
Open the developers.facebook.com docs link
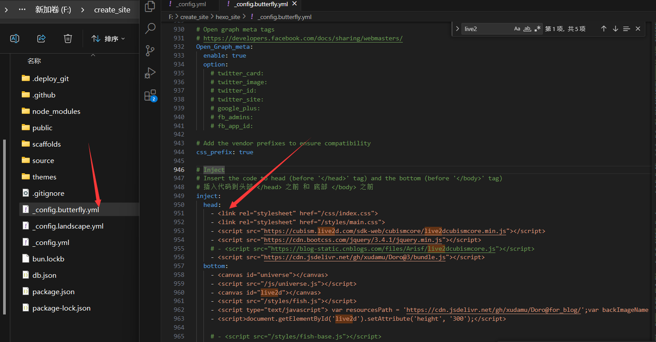(303, 38)
